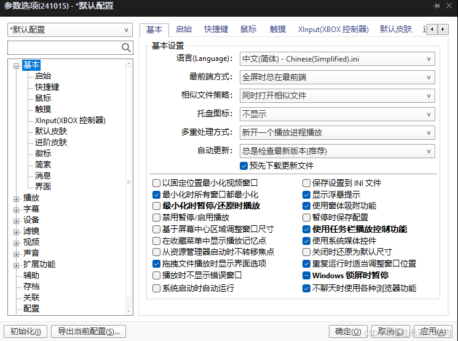Open the XInput(XBOX 控制器) tab
Image resolution: width=458 pixels, height=341 pixels.
coord(333,30)
